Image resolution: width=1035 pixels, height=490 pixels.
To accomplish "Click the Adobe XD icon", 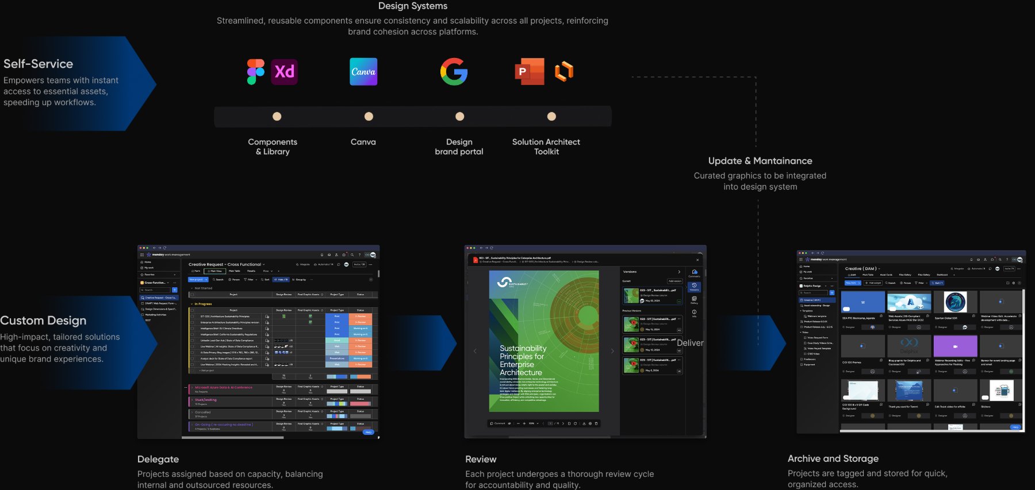I will (284, 72).
